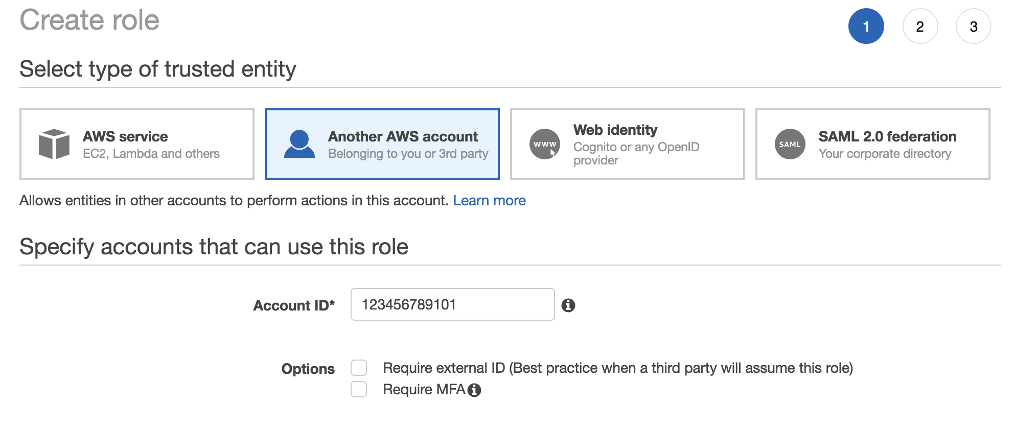Image resolution: width=1014 pixels, height=429 pixels.
Task: Focus the Account ID input field
Action: point(452,304)
